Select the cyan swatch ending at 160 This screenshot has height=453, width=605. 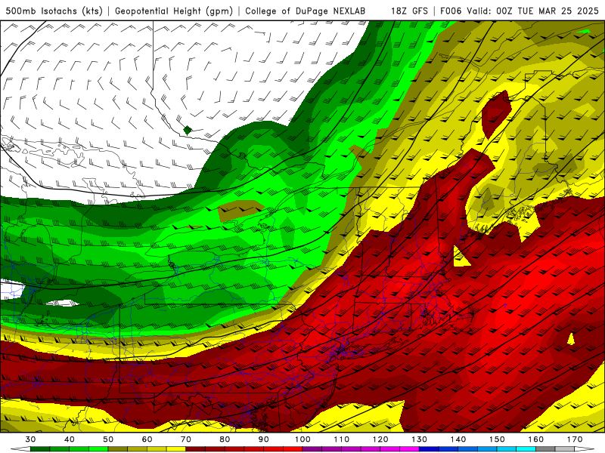pos(526,449)
